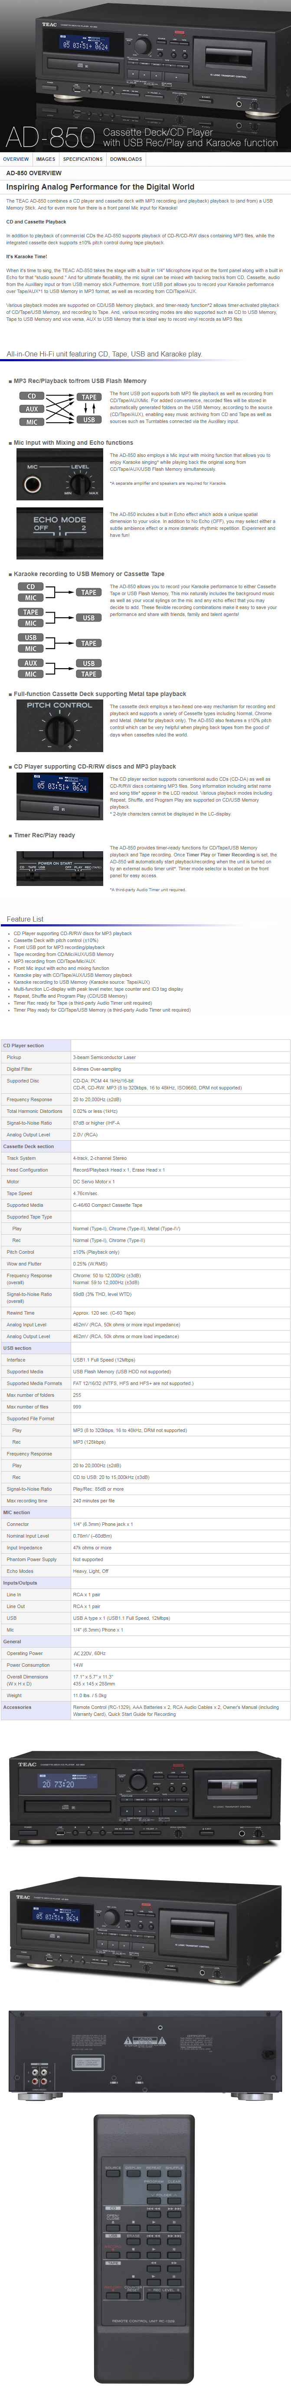Click 'Front Mic input with echo and mixing function' item
Viewport: 291px width, 2391px height.
point(61,968)
